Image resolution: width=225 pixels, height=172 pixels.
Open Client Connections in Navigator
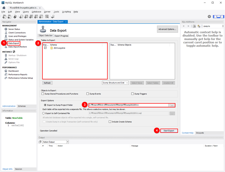[17, 33]
